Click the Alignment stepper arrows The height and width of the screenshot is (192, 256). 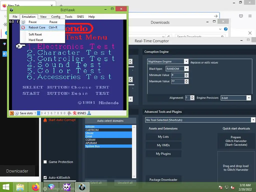tap(192, 98)
